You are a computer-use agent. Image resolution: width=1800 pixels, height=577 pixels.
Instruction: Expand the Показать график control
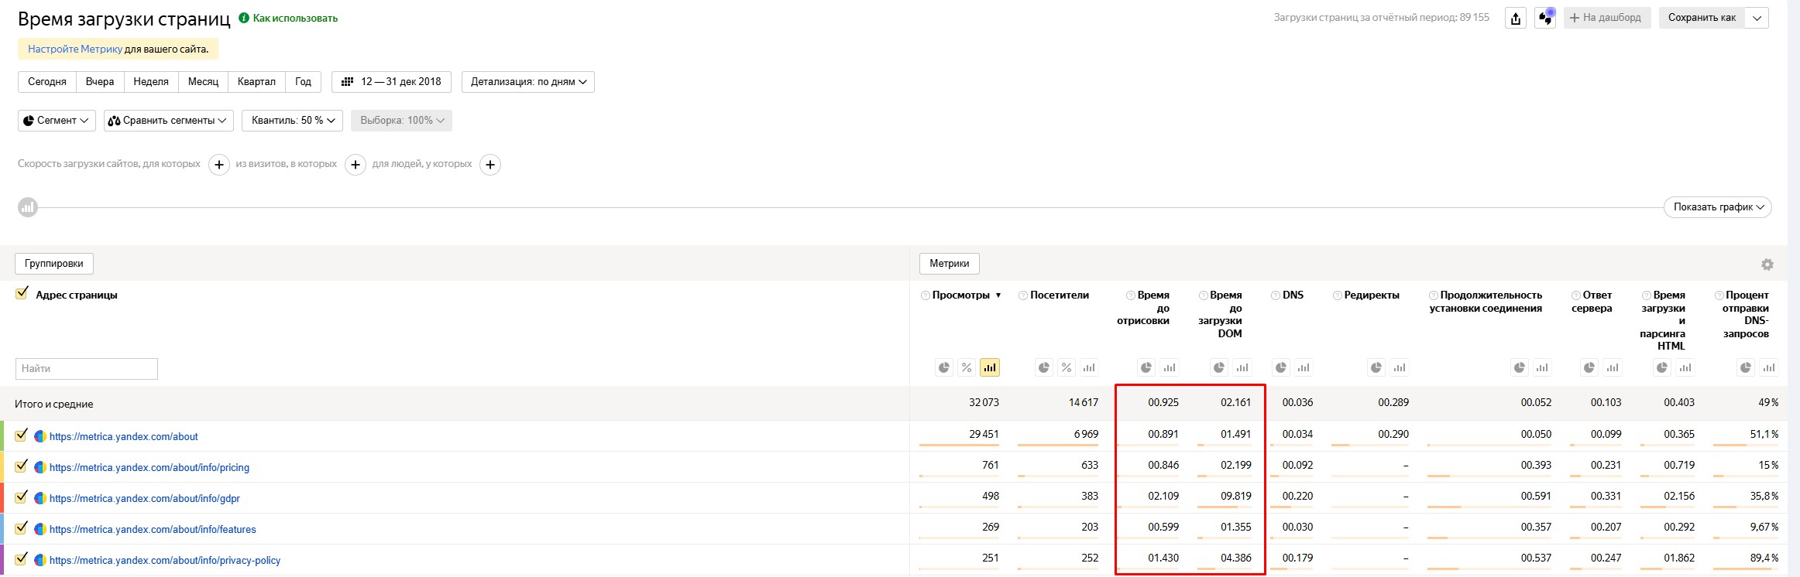tap(1717, 207)
